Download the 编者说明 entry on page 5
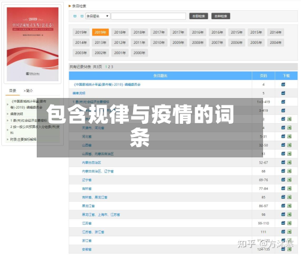301x256 pixels. [x=283, y=93]
